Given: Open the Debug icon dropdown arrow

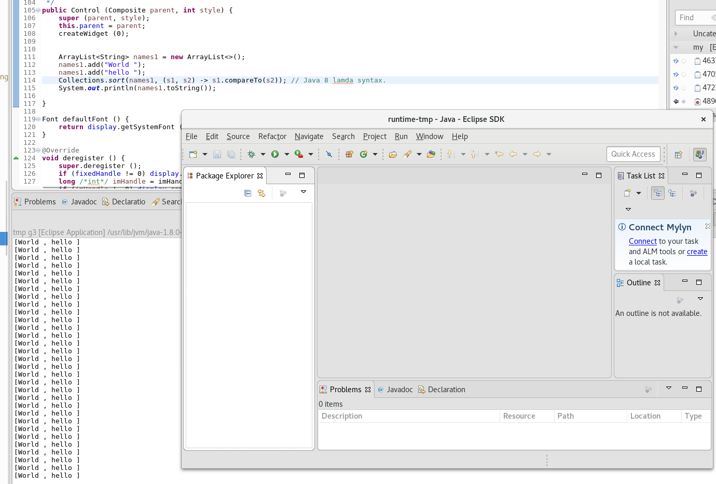Looking at the screenshot, I should (263, 154).
